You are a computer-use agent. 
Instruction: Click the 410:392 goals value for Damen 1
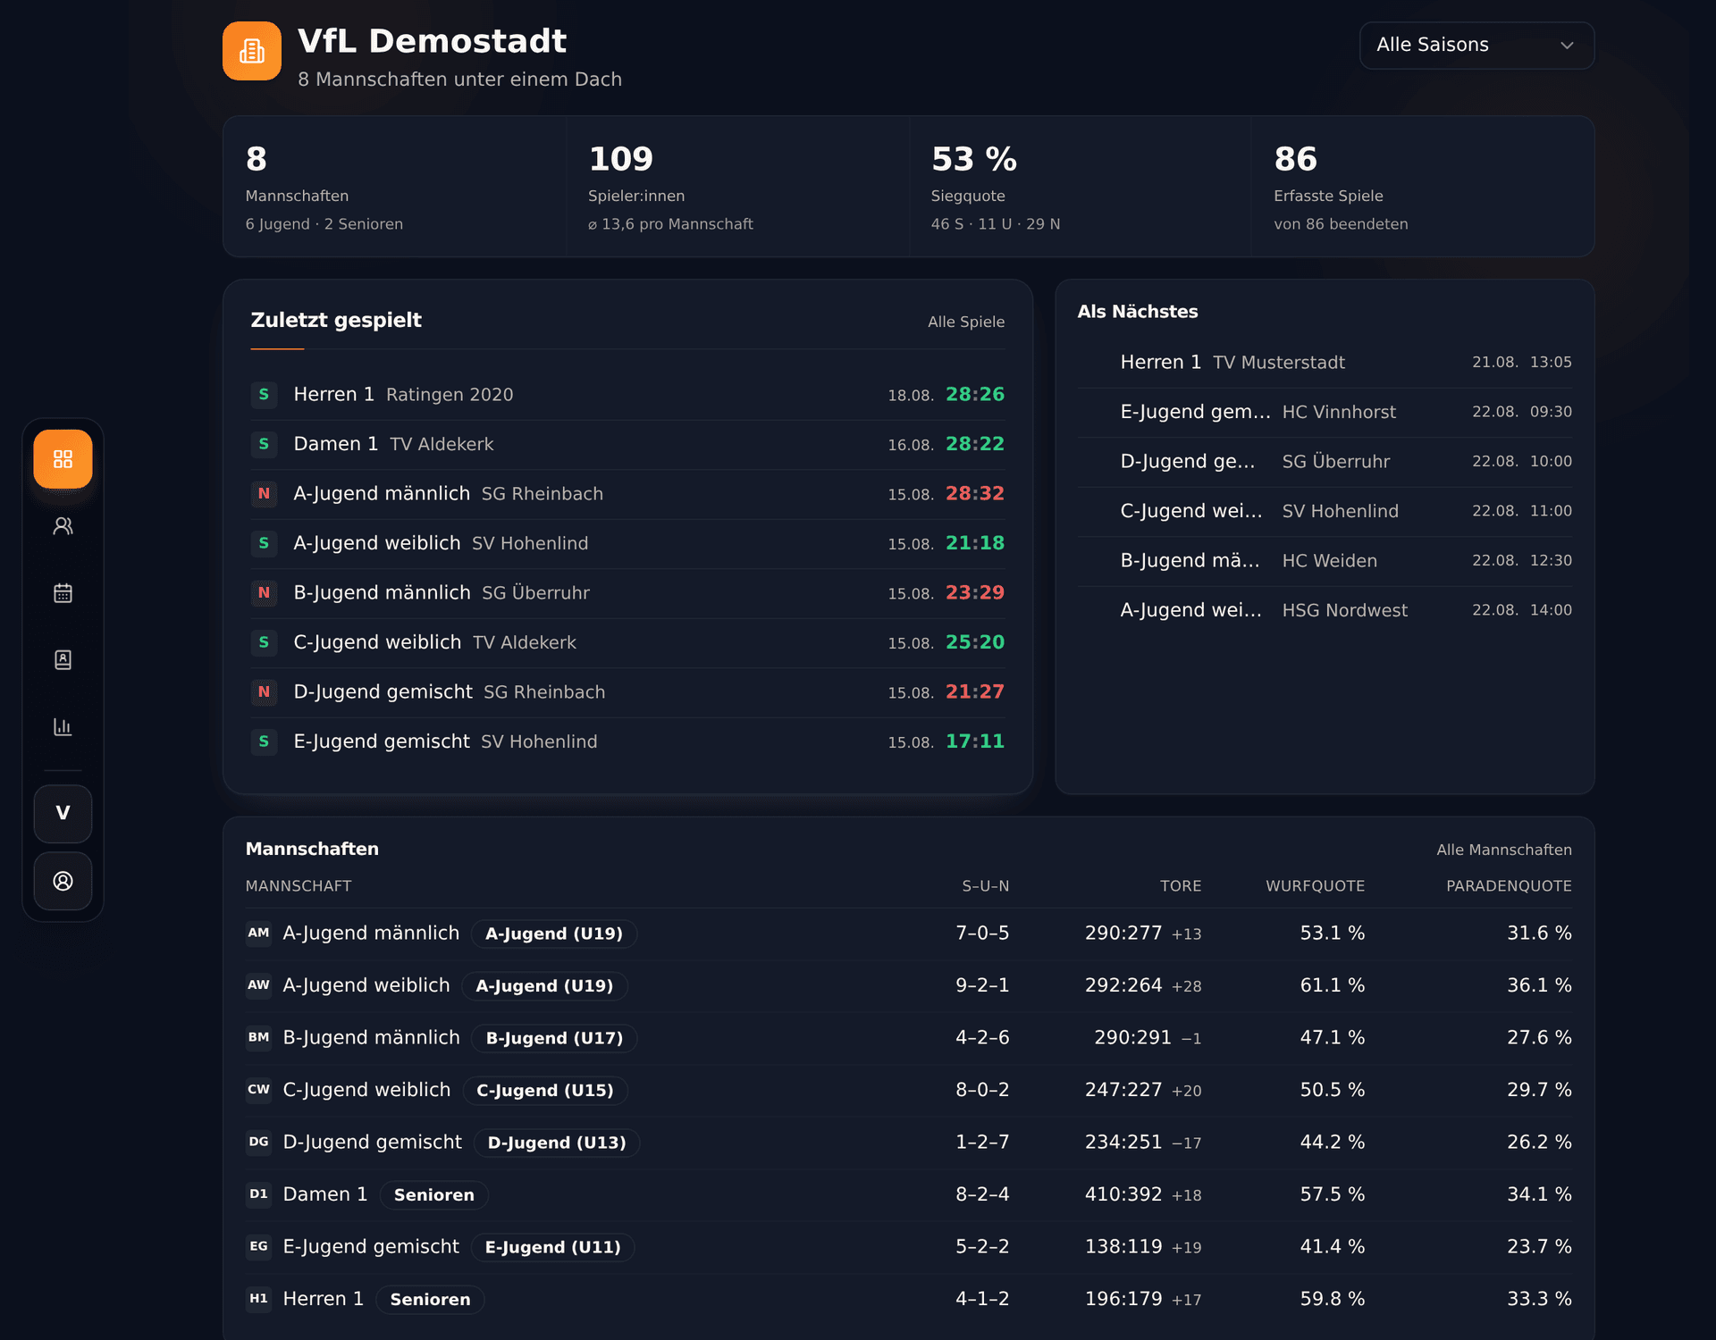[x=1123, y=1194]
